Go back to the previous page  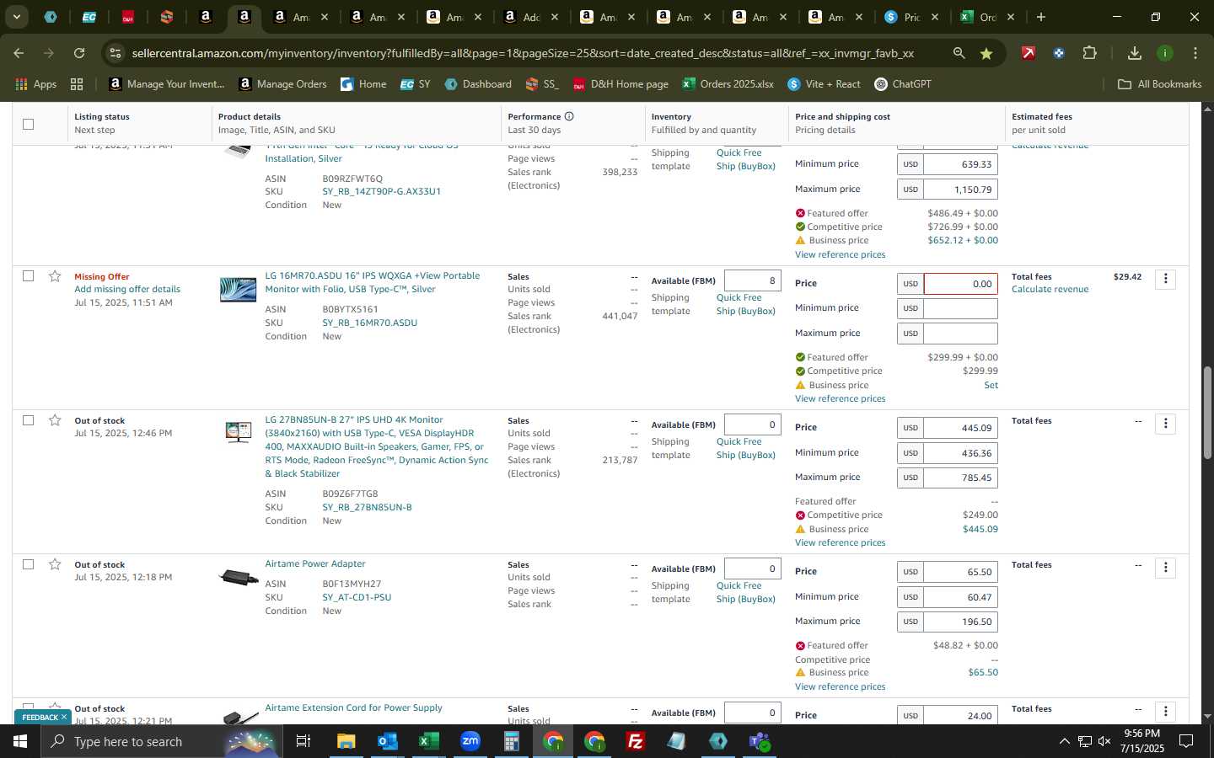pyautogui.click(x=19, y=53)
